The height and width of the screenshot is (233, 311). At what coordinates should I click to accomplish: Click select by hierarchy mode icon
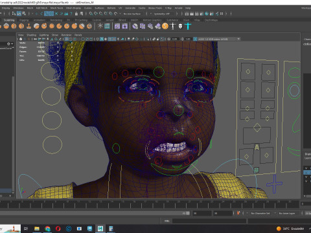pyautogui.click(x=14, y=14)
